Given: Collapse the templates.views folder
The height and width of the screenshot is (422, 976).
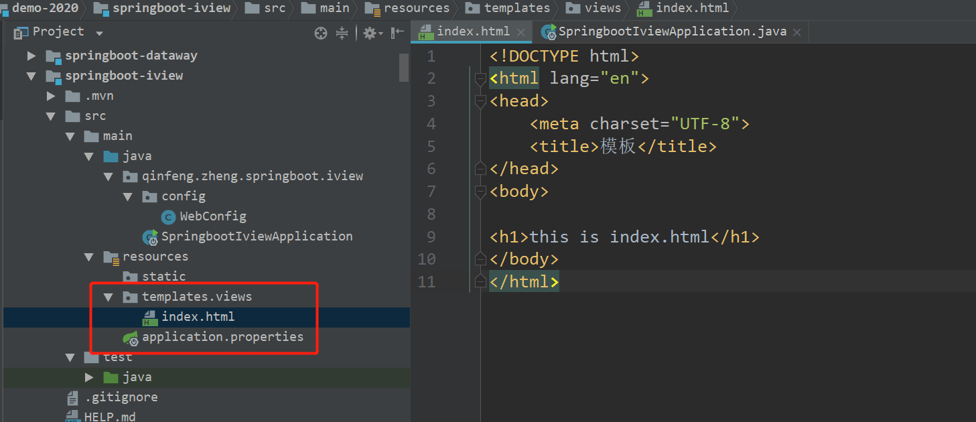Looking at the screenshot, I should click(109, 297).
